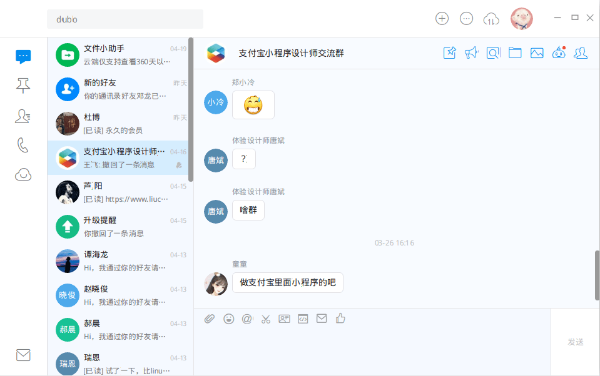Click the plus add button in top bar
Viewport: 600px width, 376px height.
[442, 18]
